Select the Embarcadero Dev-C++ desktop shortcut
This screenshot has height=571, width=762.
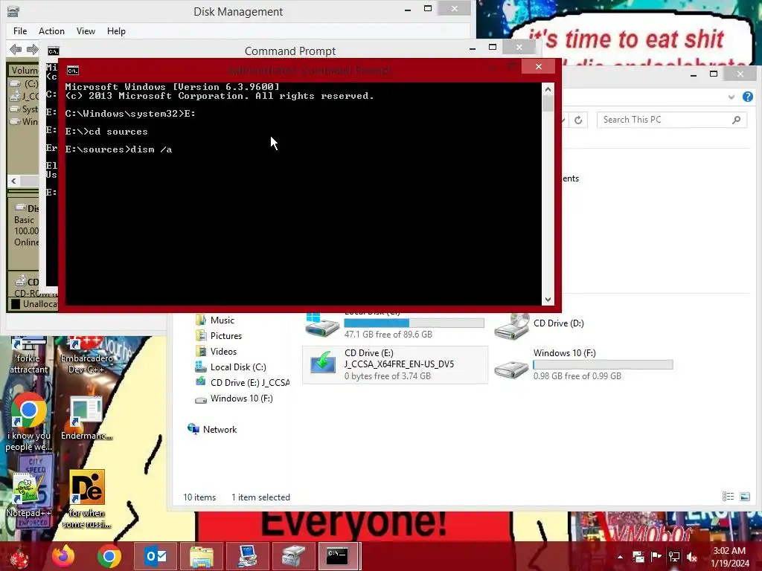pos(86,355)
